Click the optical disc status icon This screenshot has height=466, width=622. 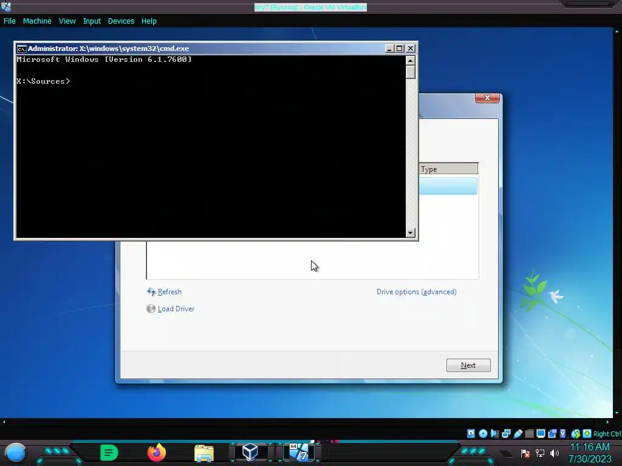click(483, 433)
